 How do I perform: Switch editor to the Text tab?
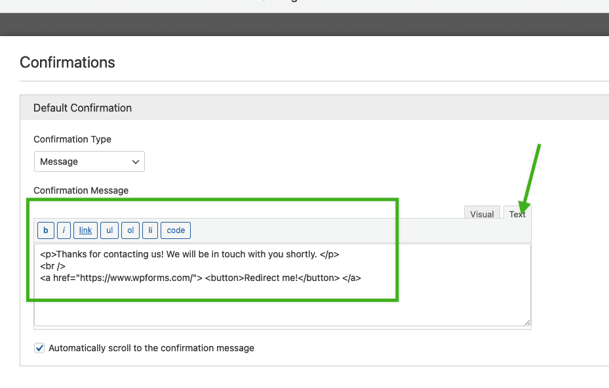[517, 213]
